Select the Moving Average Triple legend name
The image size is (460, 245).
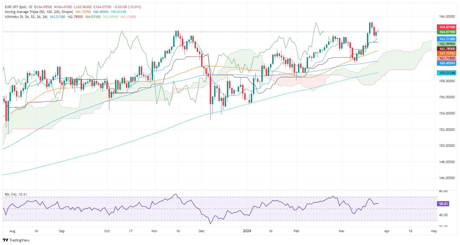tap(39, 12)
